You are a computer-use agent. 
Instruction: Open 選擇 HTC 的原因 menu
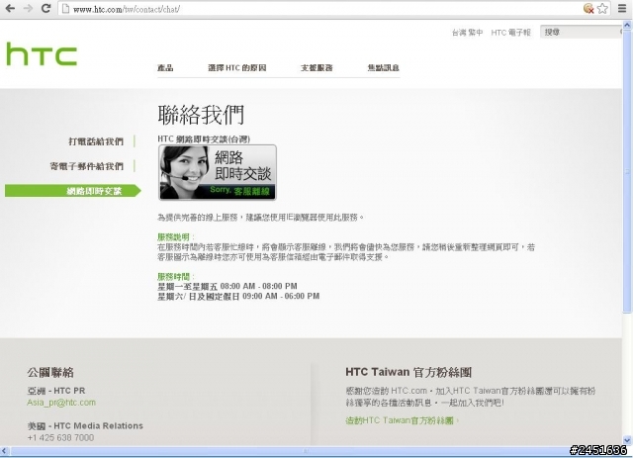237,68
